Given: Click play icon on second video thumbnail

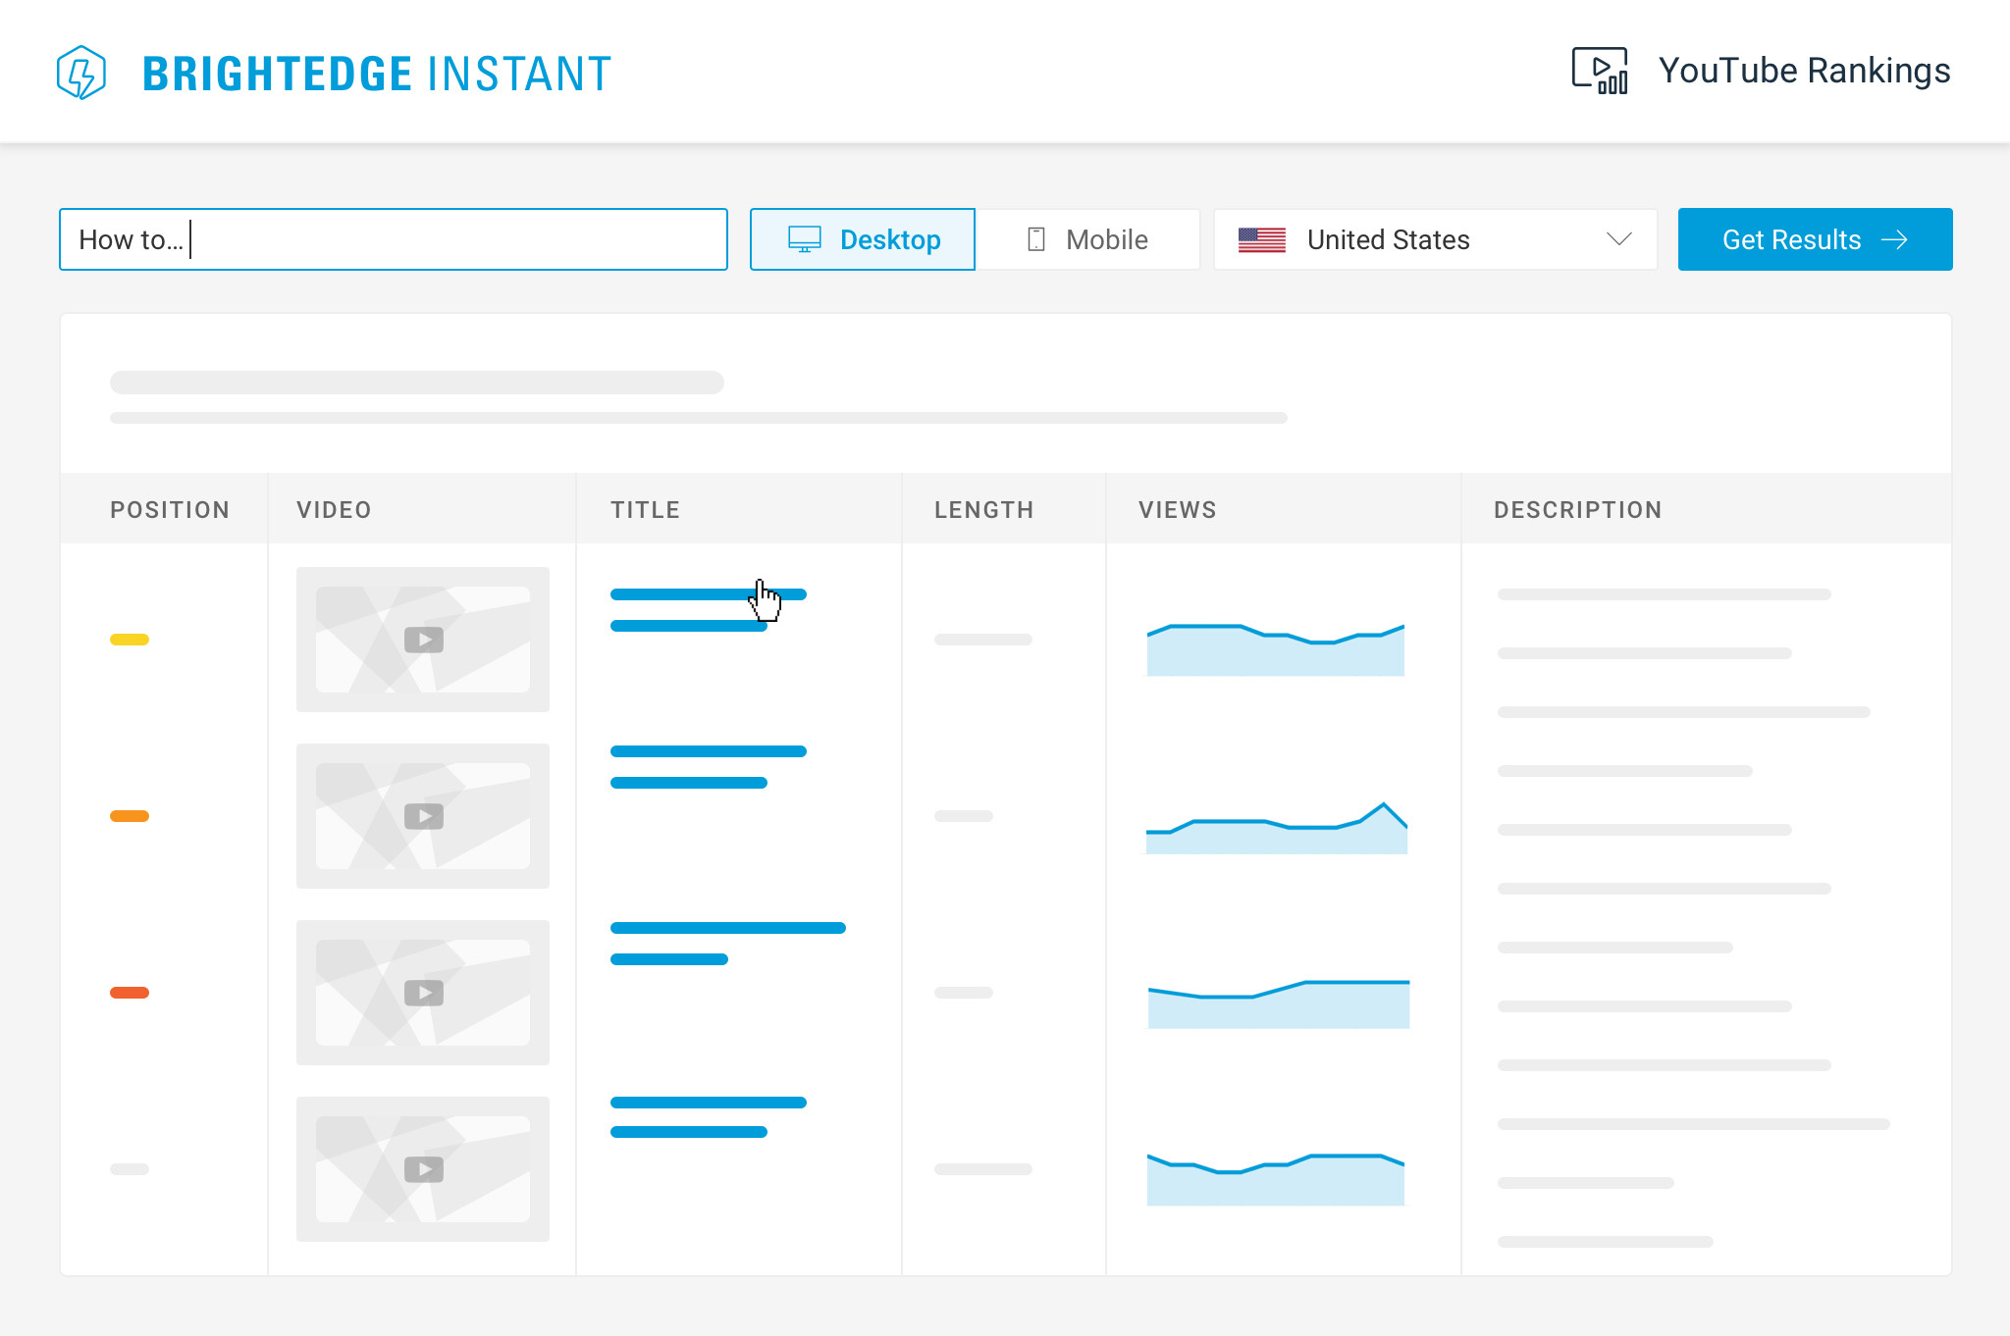Looking at the screenshot, I should (424, 816).
